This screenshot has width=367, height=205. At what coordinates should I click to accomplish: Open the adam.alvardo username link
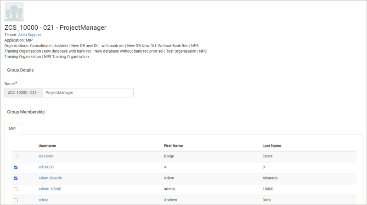tap(51, 178)
